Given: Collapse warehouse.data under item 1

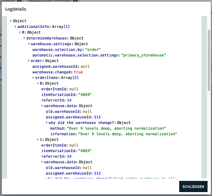Looking at the screenshot, I should (42, 162).
